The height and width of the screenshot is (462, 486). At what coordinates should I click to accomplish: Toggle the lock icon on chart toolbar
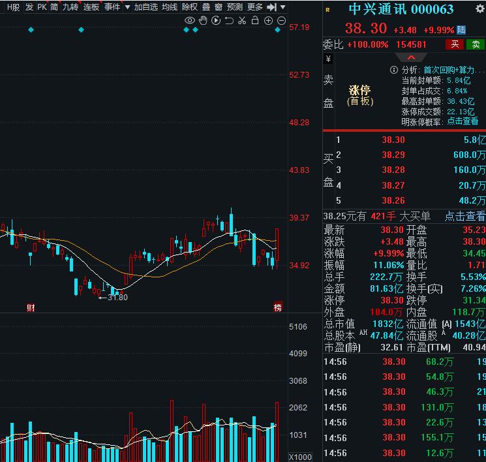(255, 21)
